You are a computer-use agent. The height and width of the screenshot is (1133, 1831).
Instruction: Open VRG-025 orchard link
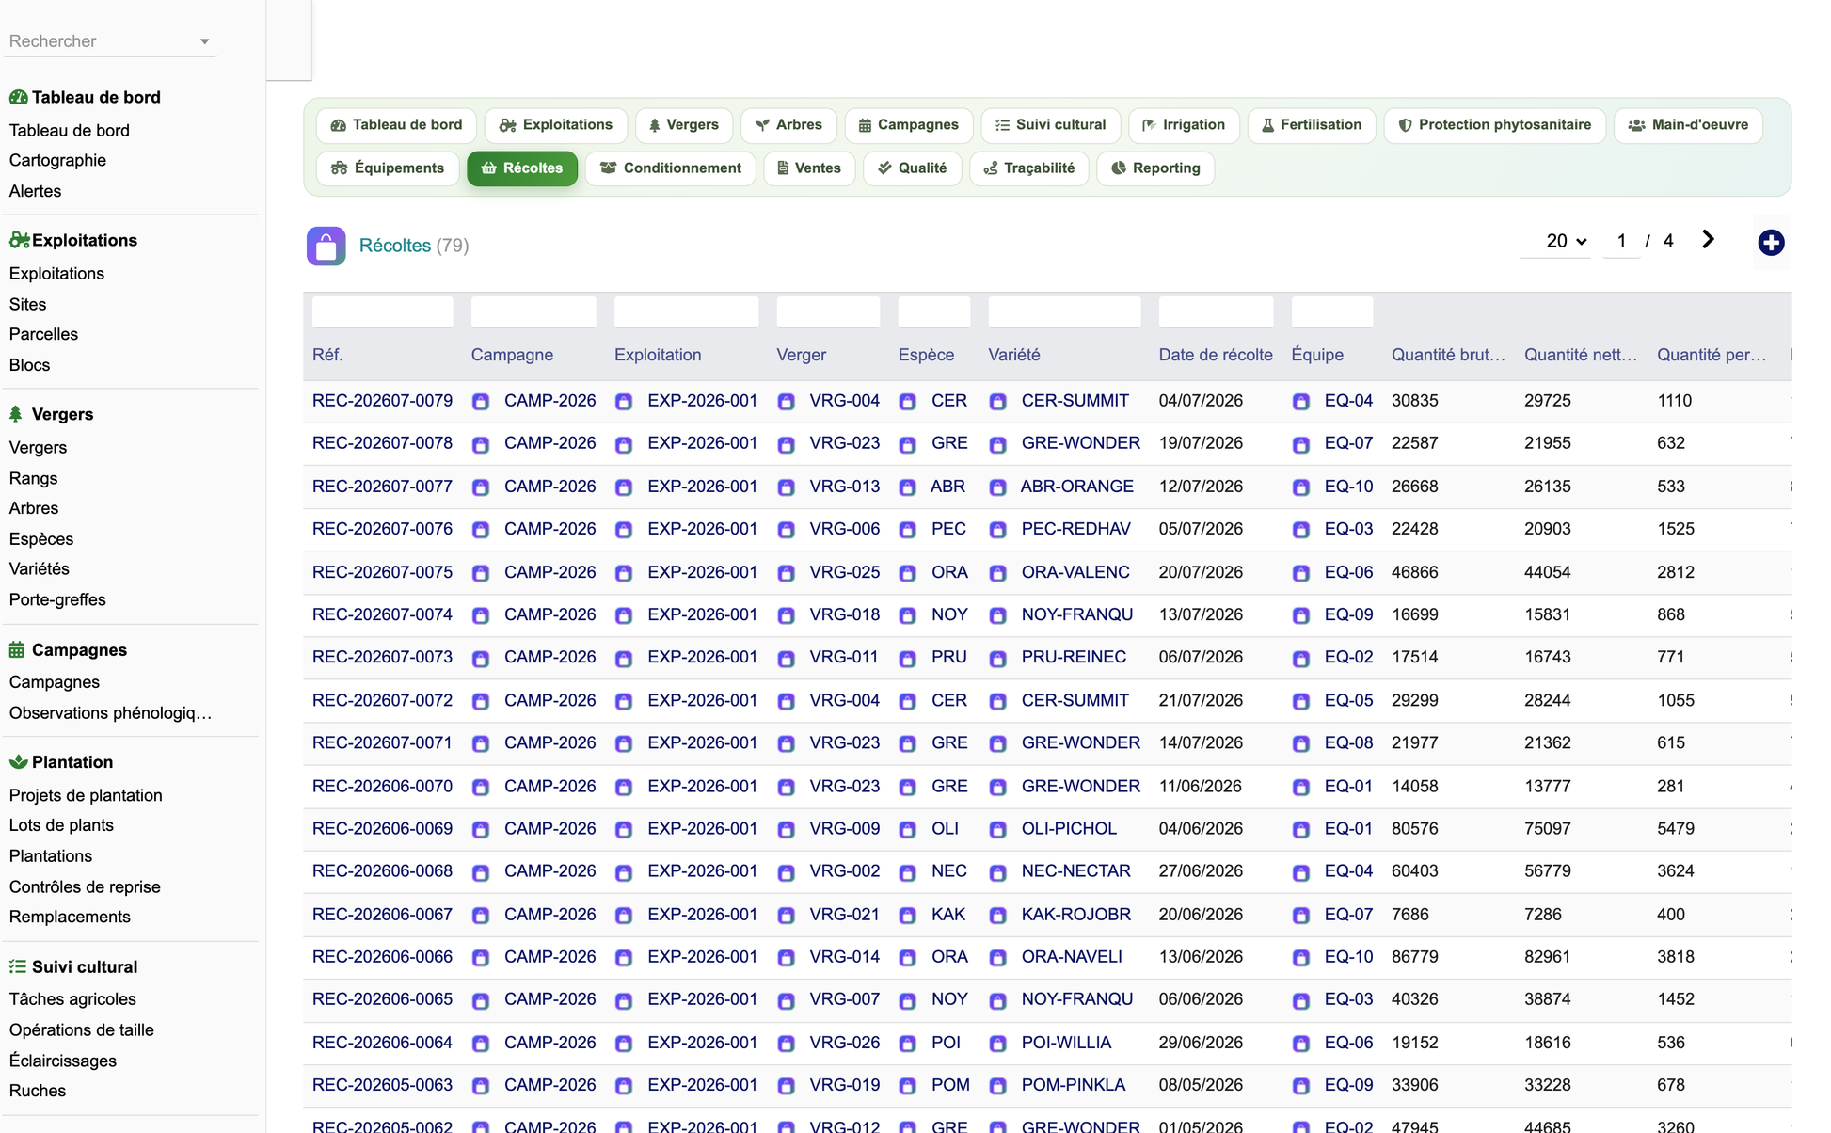pyautogui.click(x=845, y=572)
